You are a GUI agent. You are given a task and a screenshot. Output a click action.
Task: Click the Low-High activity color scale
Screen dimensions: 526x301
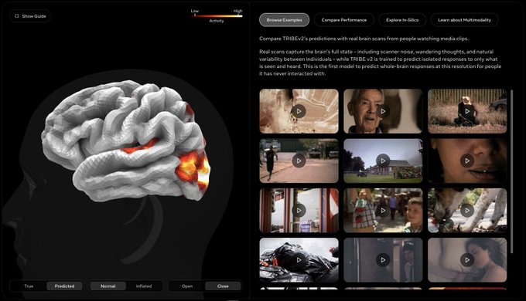pyautogui.click(x=217, y=15)
